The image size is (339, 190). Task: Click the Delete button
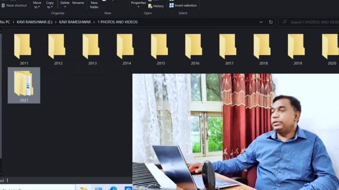65,3
